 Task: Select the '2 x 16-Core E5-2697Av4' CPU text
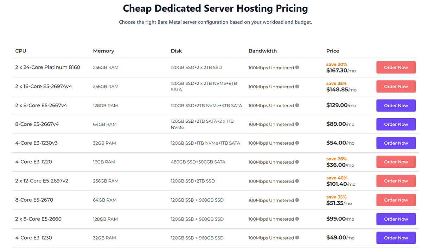[x=44, y=86]
